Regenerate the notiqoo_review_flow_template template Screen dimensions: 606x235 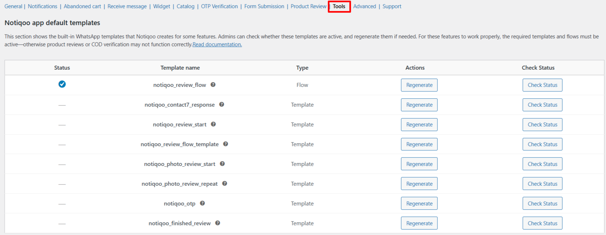tap(419, 144)
